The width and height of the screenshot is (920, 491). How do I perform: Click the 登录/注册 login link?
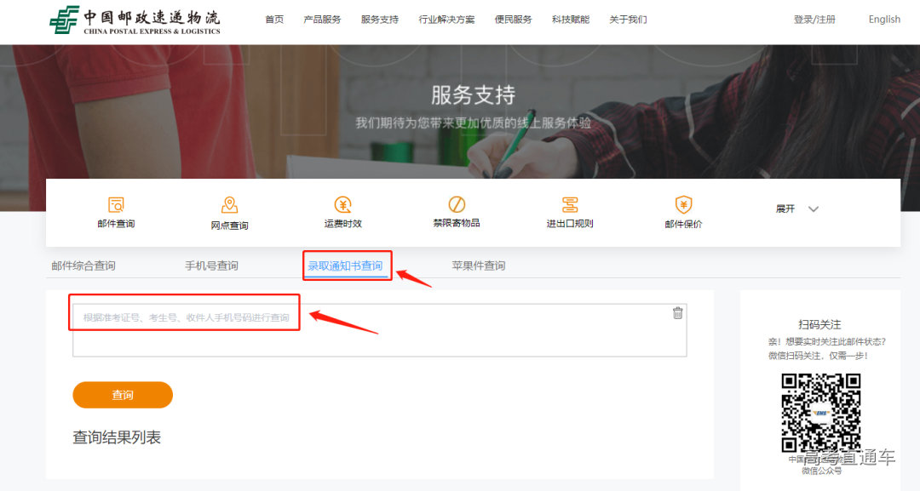tap(814, 20)
